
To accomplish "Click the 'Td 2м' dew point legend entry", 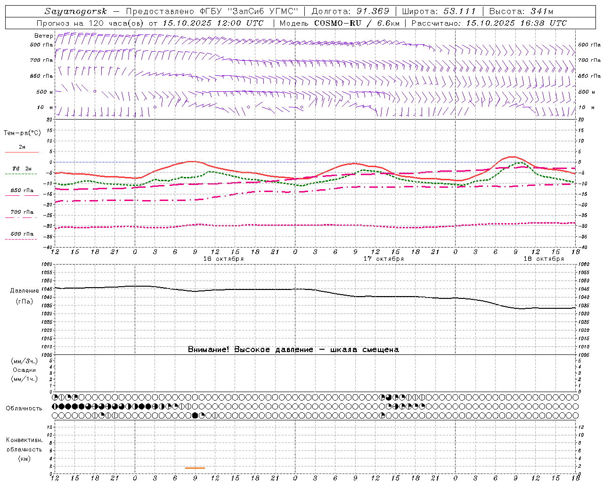I will coord(22,169).
